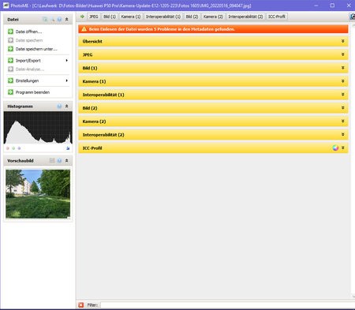Click the green arrow left of JPEG tab
The image size is (355, 310).
tap(82, 17)
